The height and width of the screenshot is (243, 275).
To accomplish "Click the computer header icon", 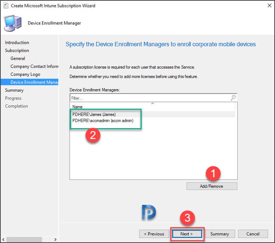I will (x=13, y=23).
